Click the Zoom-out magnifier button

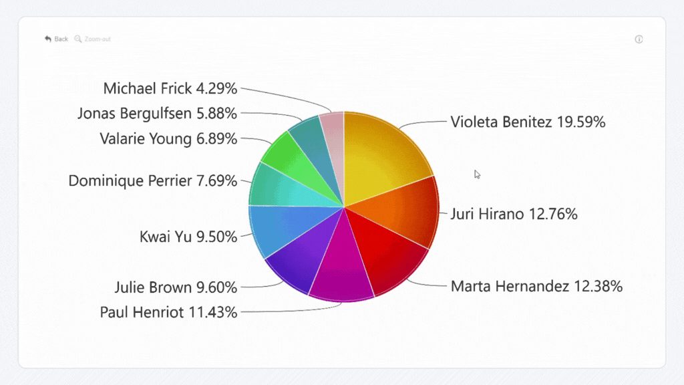(x=93, y=39)
